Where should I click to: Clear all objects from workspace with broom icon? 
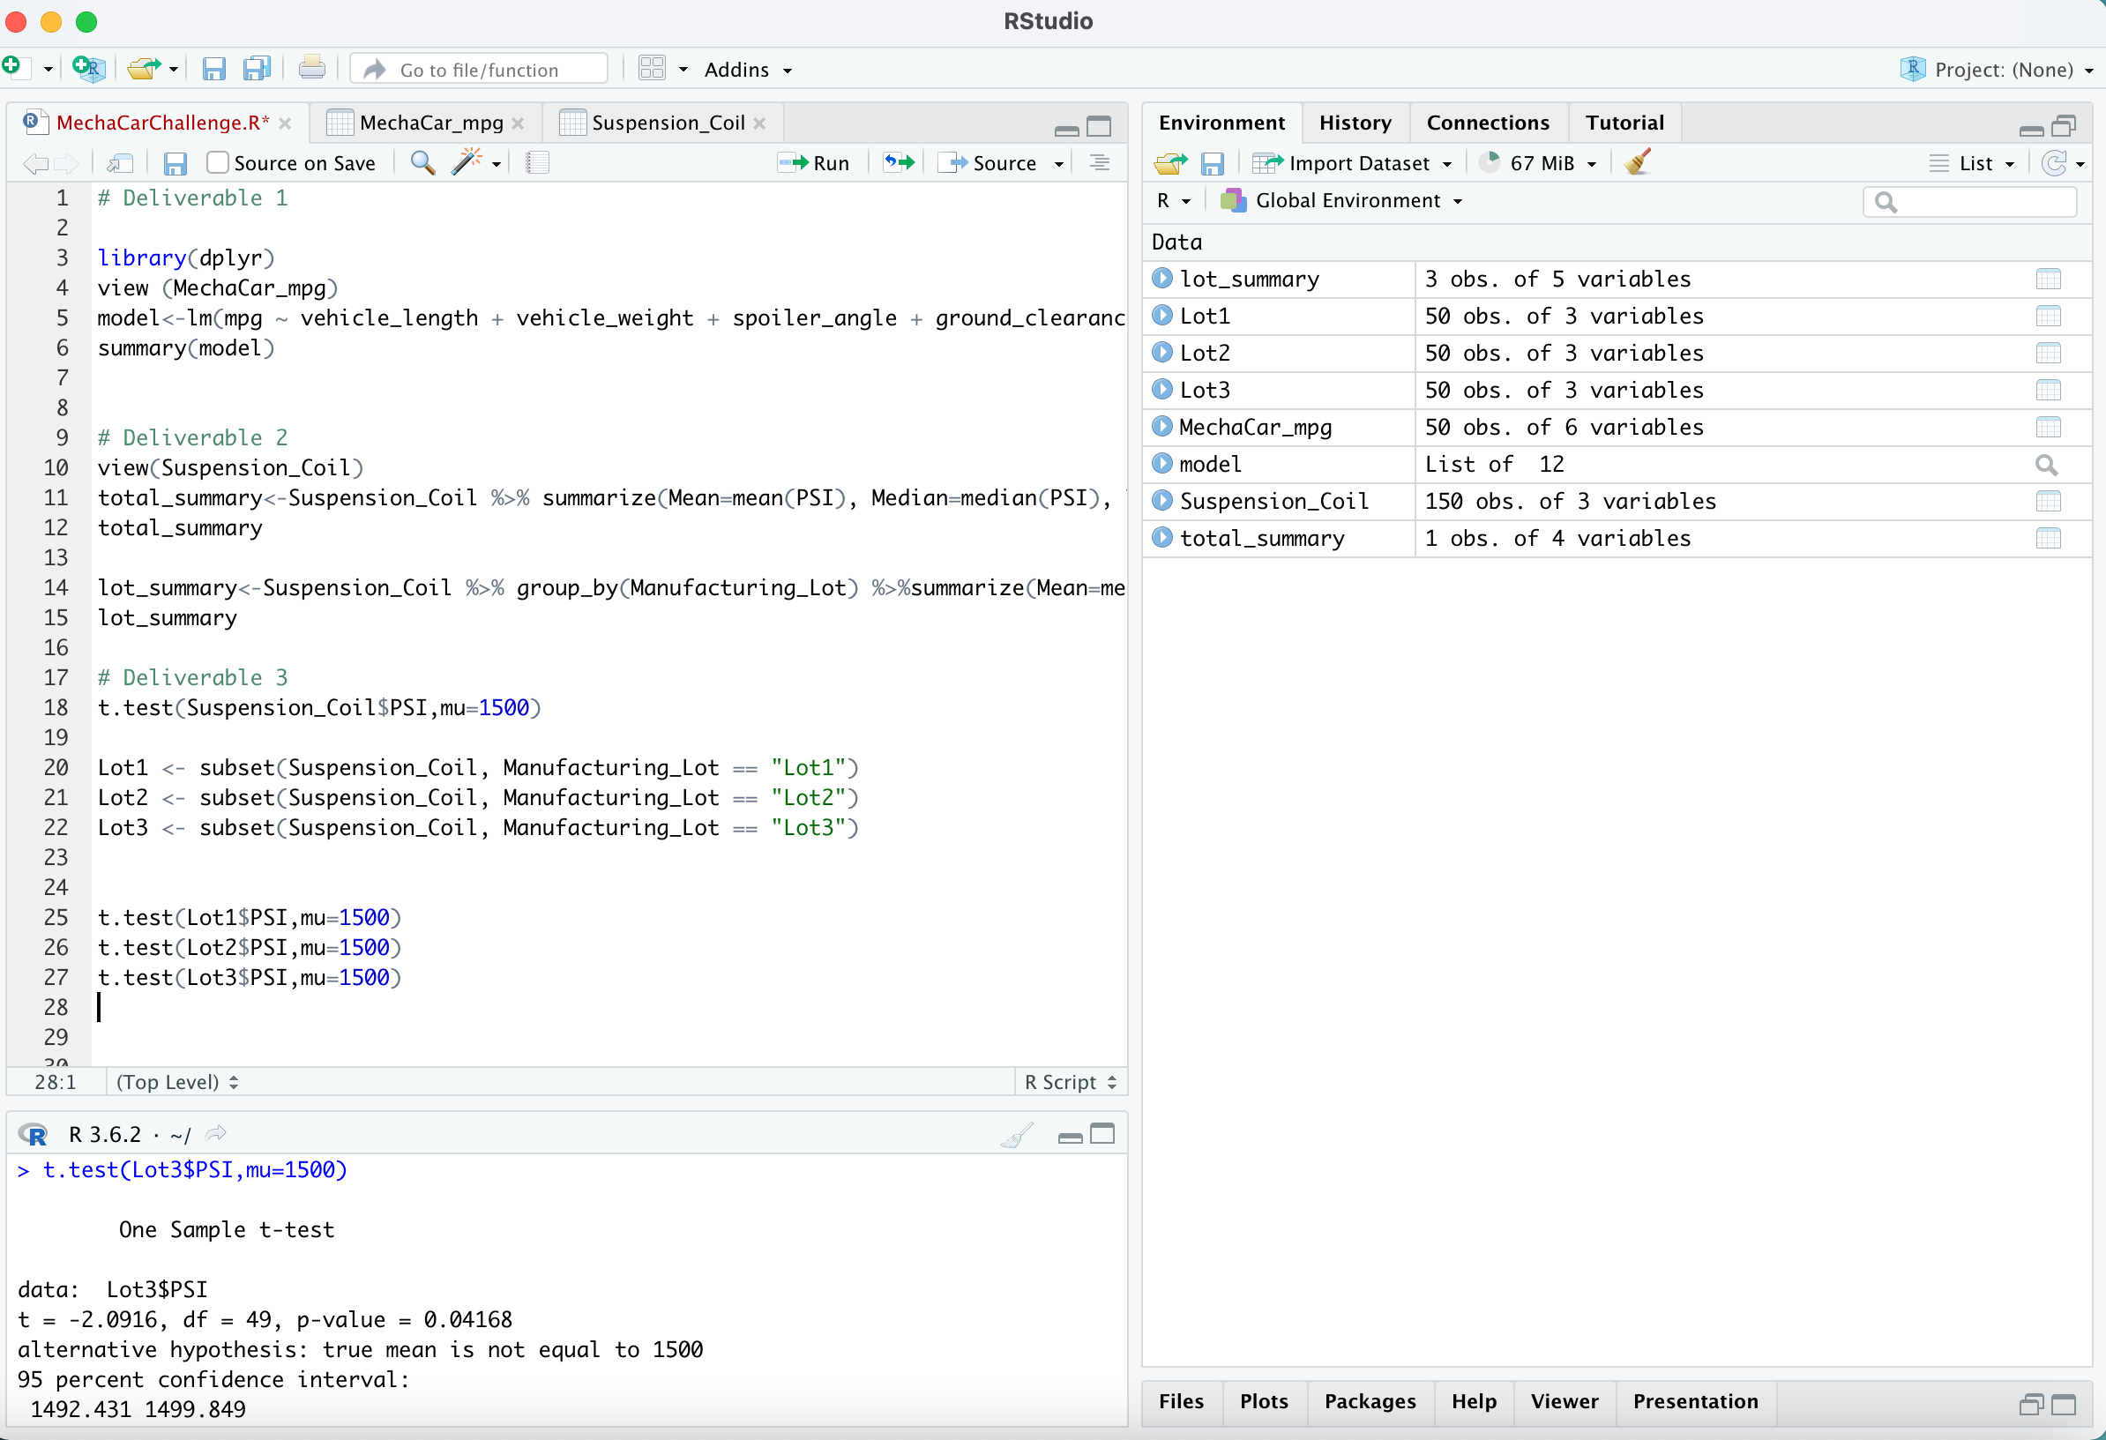click(x=1637, y=163)
